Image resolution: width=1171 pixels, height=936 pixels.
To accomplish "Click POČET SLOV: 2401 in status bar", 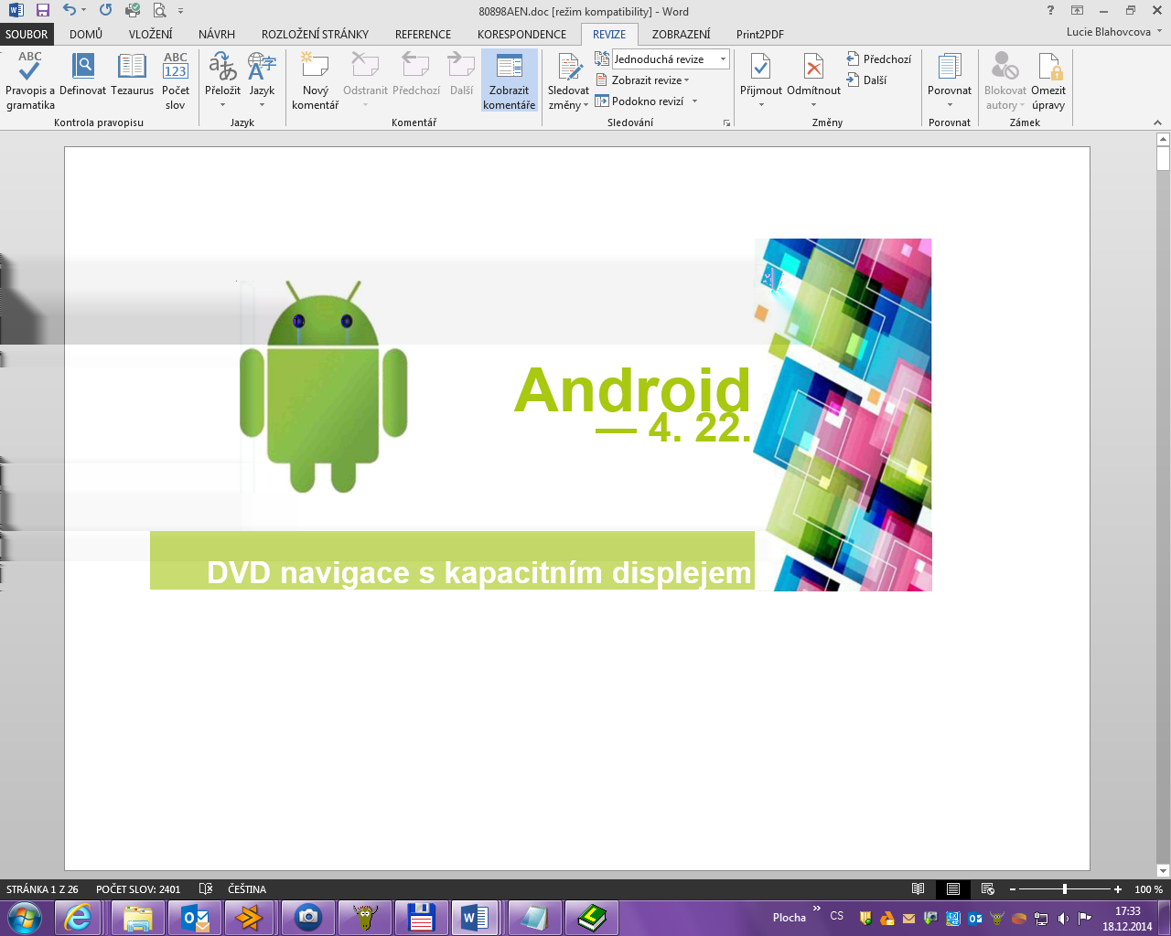I will click(138, 889).
